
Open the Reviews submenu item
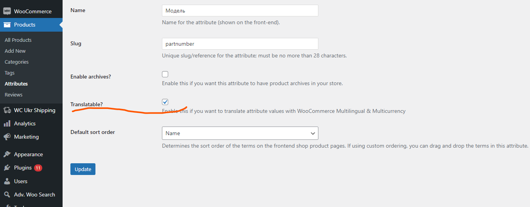[14, 95]
